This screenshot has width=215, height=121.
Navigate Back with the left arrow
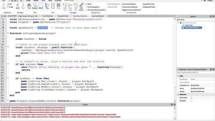(x=17, y=5)
